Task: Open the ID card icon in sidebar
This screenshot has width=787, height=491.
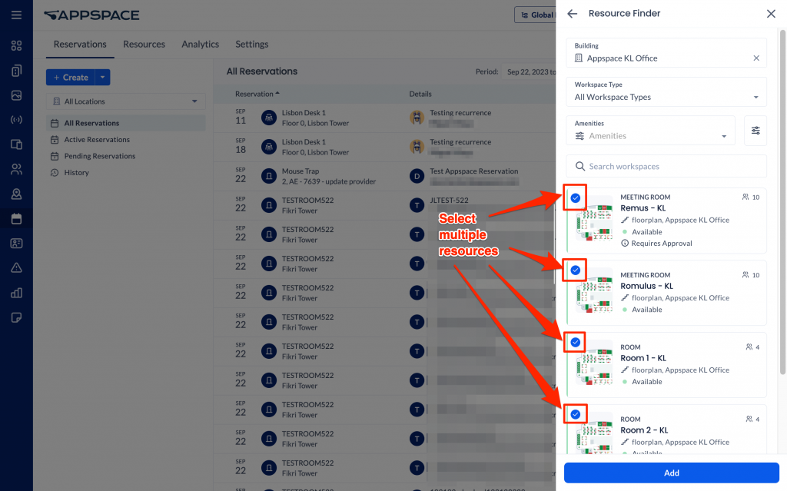Action: pos(17,244)
